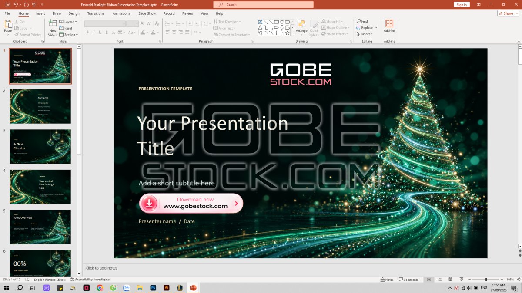Open Windows taskbar search

tap(20, 288)
